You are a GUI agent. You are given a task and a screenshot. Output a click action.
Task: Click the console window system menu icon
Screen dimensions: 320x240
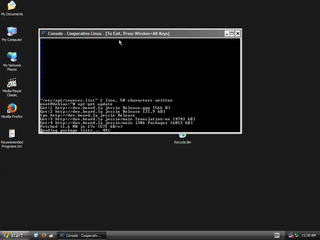click(x=43, y=33)
